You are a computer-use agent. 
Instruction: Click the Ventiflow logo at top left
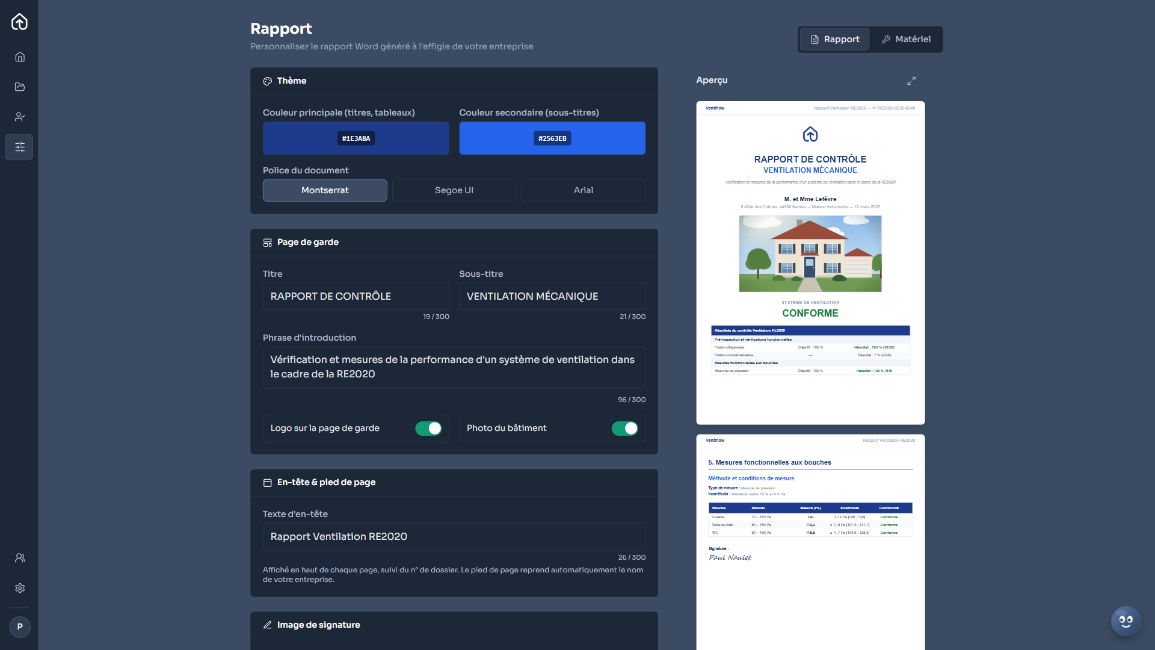tap(20, 22)
